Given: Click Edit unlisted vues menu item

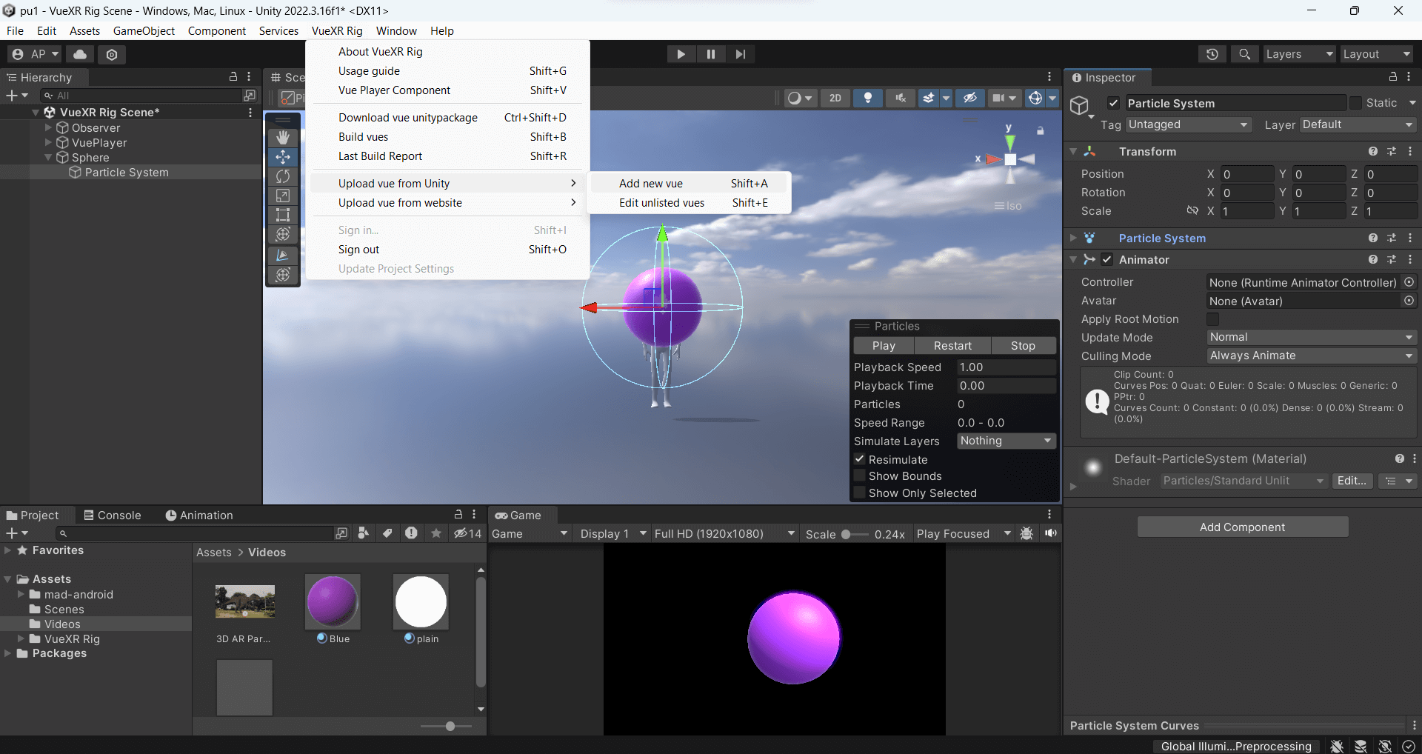Looking at the screenshot, I should 689,202.
